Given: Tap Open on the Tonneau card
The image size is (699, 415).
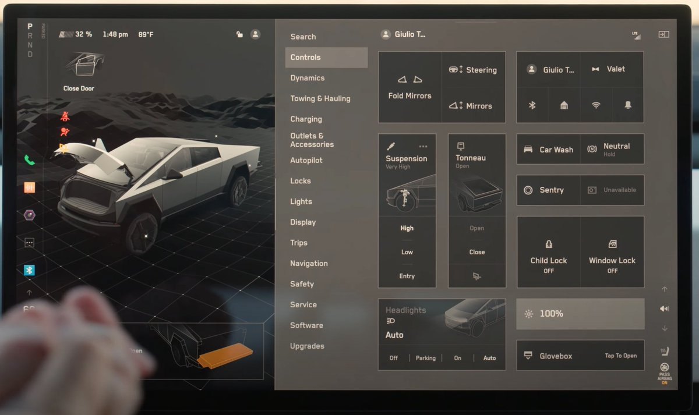Looking at the screenshot, I should click(476, 228).
